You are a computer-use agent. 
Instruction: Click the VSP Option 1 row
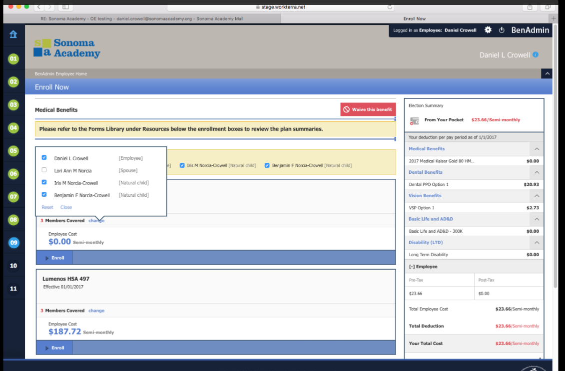coord(474,208)
